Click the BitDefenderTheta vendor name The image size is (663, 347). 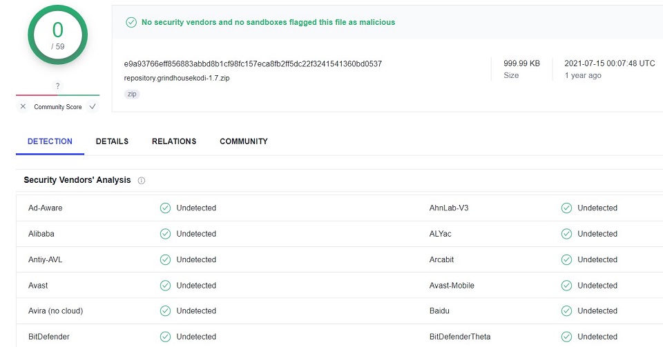tap(460, 337)
